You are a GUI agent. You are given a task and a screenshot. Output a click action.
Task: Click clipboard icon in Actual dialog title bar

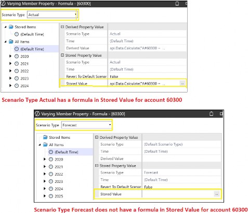click(x=177, y=4)
